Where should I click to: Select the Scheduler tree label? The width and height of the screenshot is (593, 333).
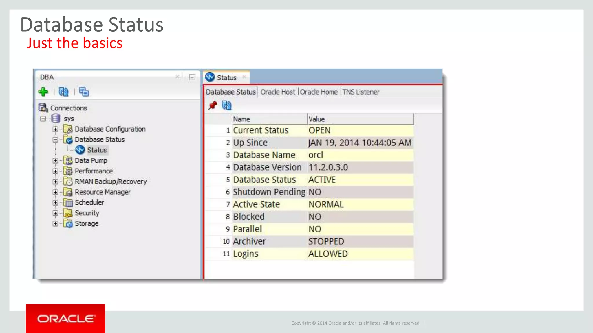tap(89, 203)
